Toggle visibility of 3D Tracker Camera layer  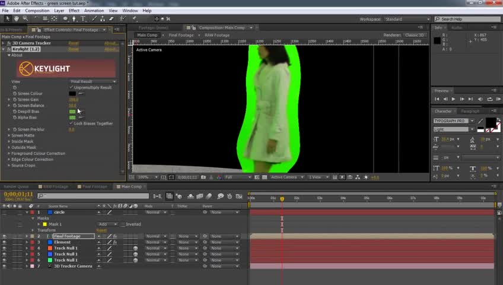coord(4,267)
